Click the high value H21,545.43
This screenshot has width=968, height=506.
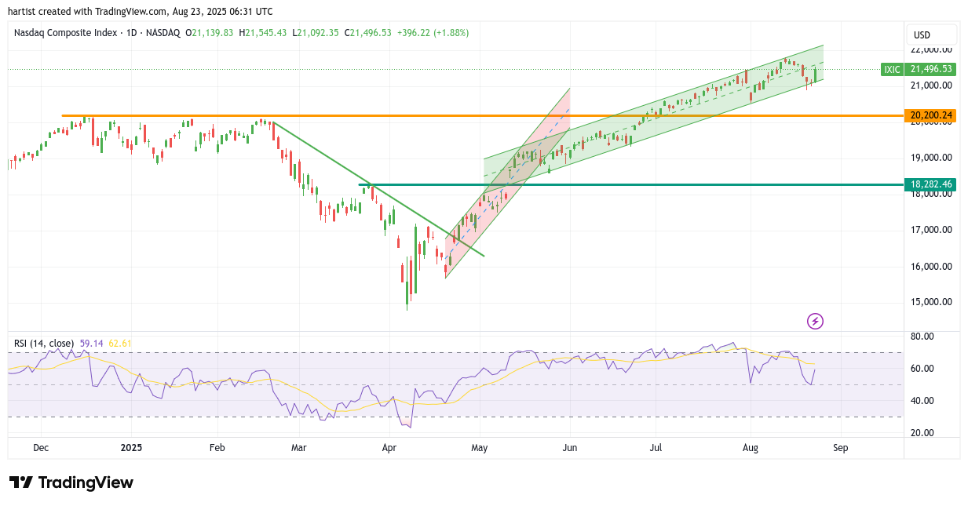point(263,33)
